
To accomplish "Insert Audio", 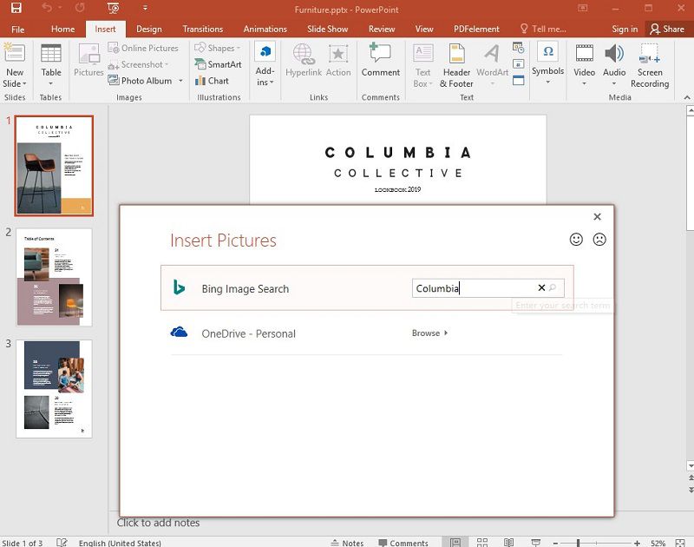I will (x=614, y=64).
